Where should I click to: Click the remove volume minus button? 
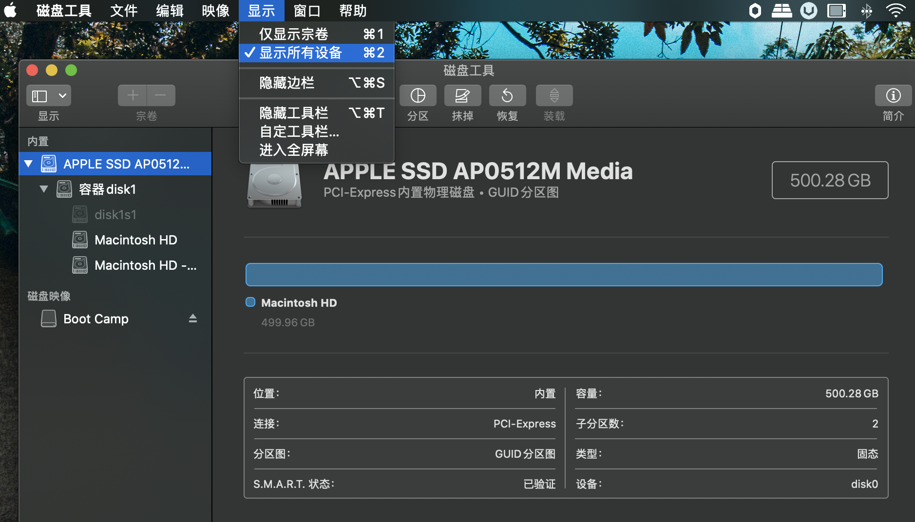[161, 95]
